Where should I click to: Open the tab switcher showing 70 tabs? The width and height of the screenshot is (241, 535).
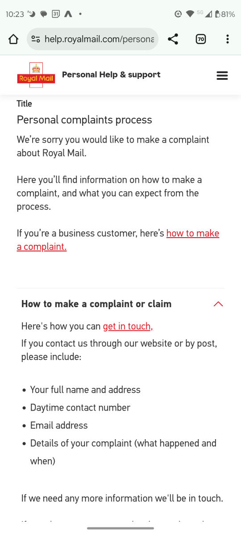pyautogui.click(x=201, y=39)
